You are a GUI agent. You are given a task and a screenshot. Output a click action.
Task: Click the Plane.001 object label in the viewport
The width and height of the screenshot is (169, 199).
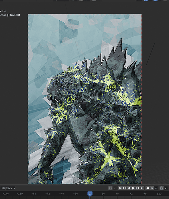click(x=14, y=15)
